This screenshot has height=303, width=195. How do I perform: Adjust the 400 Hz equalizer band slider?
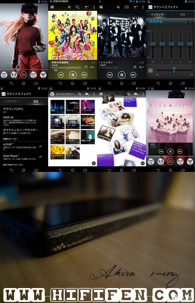click(153, 44)
